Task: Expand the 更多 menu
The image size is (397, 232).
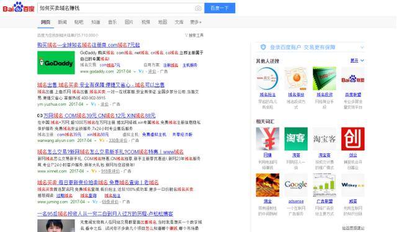Action: (196, 22)
